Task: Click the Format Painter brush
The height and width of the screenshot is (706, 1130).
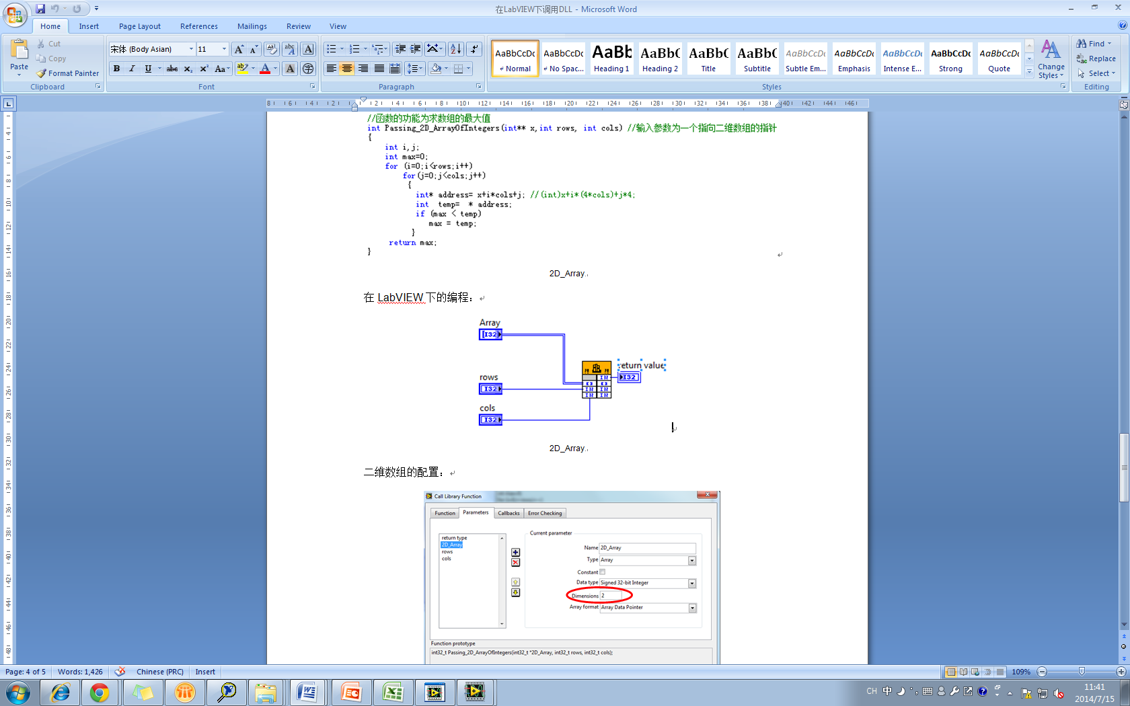Action: click(42, 73)
